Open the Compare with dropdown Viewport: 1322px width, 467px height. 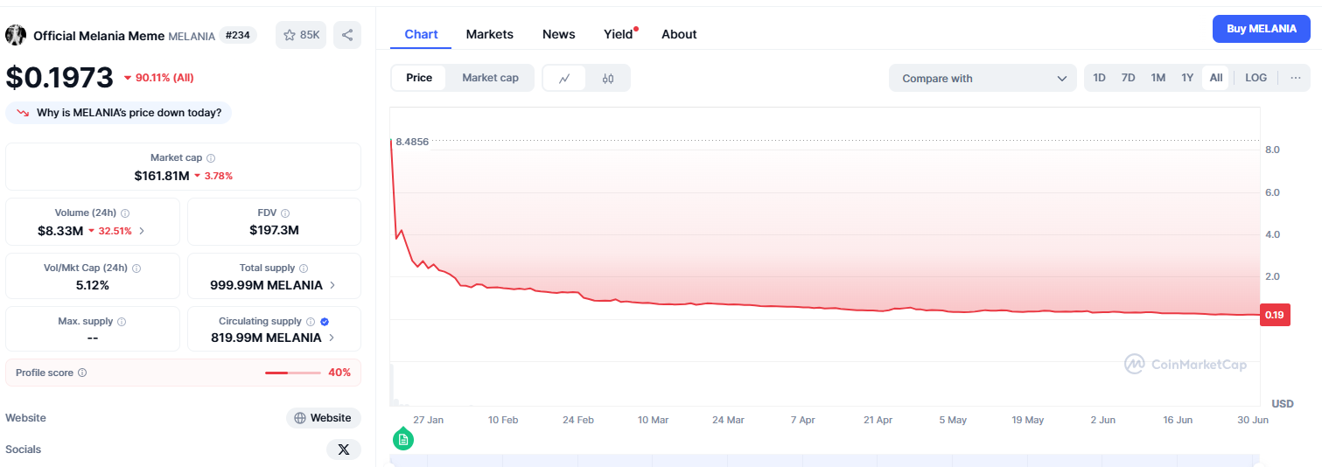(983, 79)
